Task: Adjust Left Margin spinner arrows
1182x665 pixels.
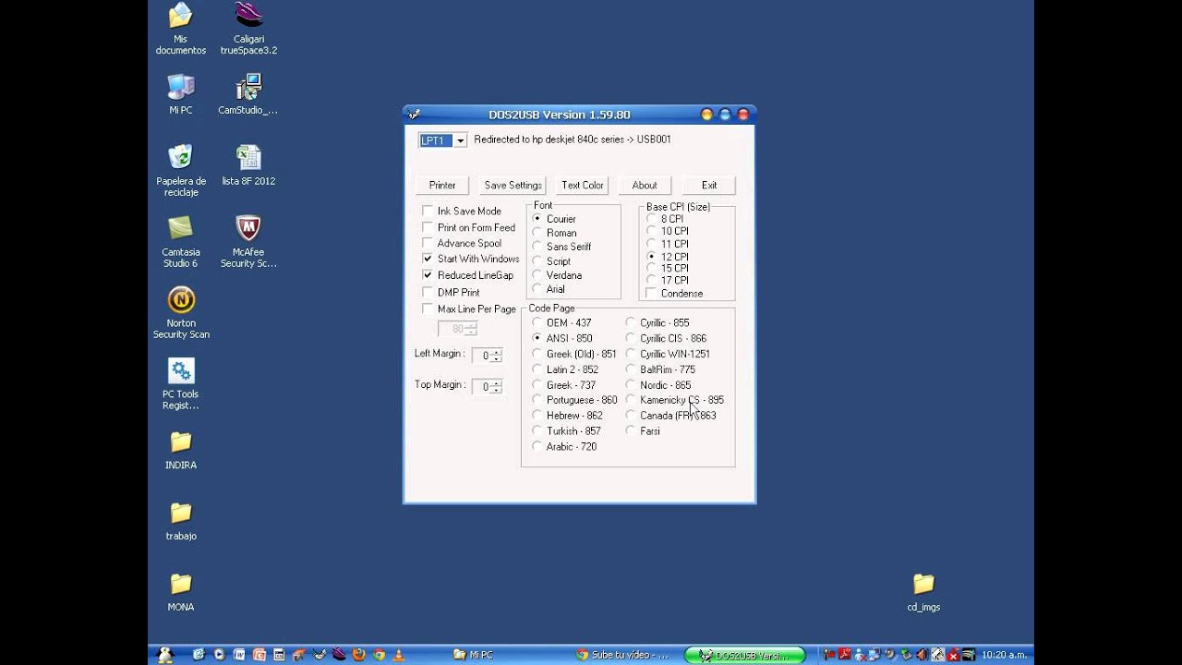Action: 497,356
